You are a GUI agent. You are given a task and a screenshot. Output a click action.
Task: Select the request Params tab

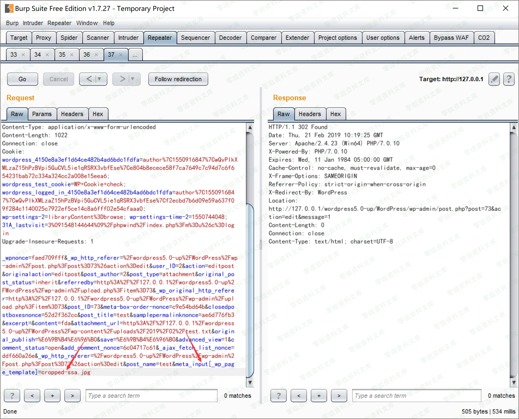pos(42,114)
